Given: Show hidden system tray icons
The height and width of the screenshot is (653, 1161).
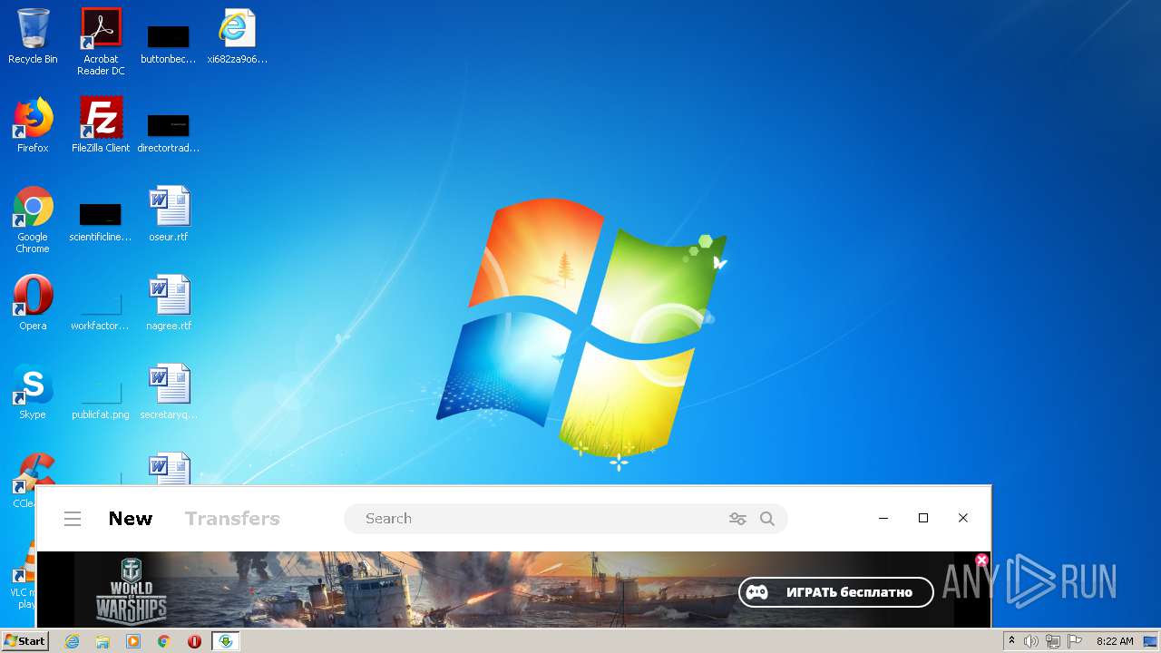Looking at the screenshot, I should 1011,641.
